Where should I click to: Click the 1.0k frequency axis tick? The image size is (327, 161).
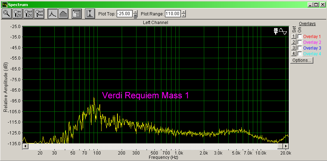(x=179, y=153)
